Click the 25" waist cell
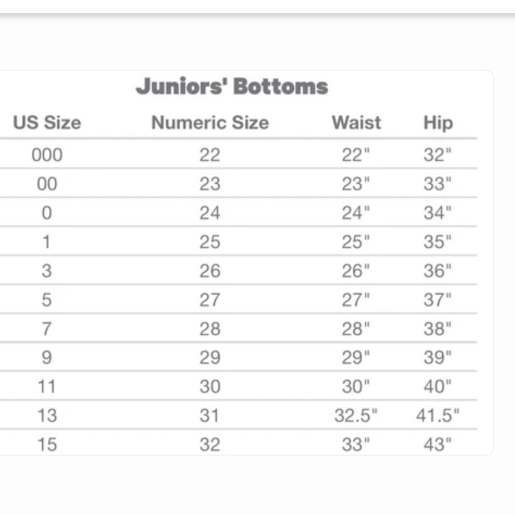The width and height of the screenshot is (515, 515). (x=356, y=242)
